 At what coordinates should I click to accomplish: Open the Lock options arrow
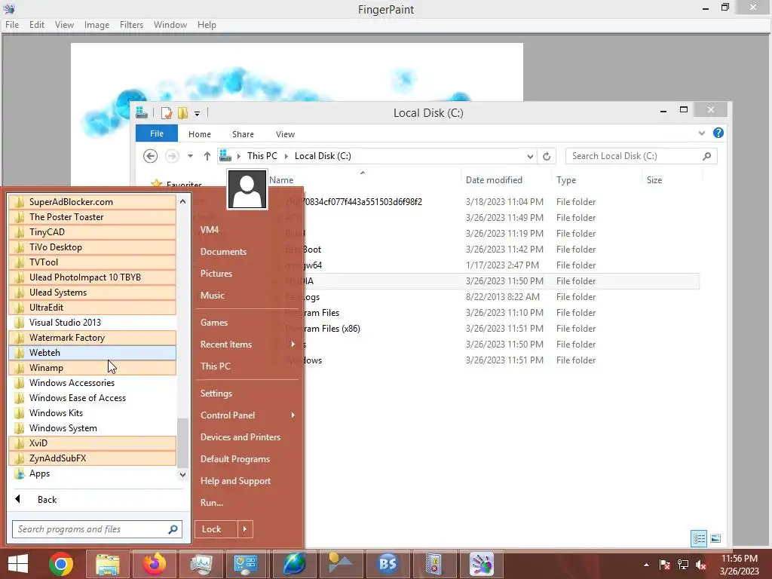[245, 529]
